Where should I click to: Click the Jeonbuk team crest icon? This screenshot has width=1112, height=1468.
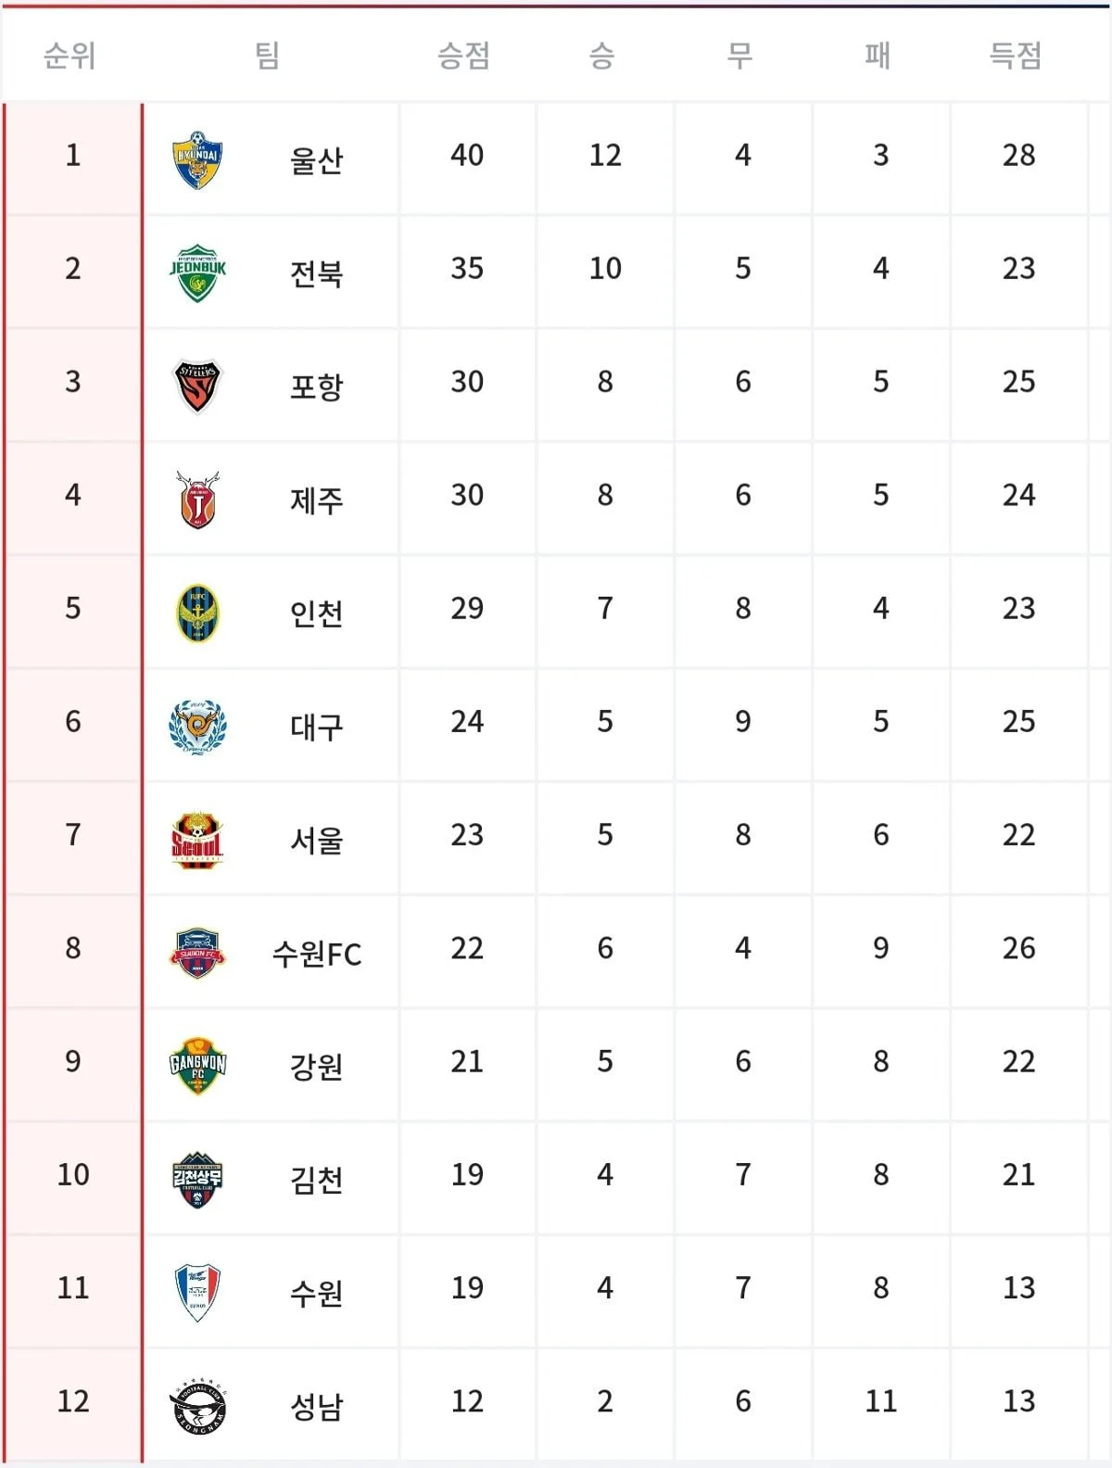(197, 272)
